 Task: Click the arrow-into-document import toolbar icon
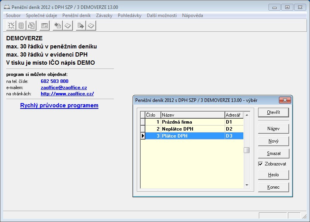pyautogui.click(x=58, y=26)
